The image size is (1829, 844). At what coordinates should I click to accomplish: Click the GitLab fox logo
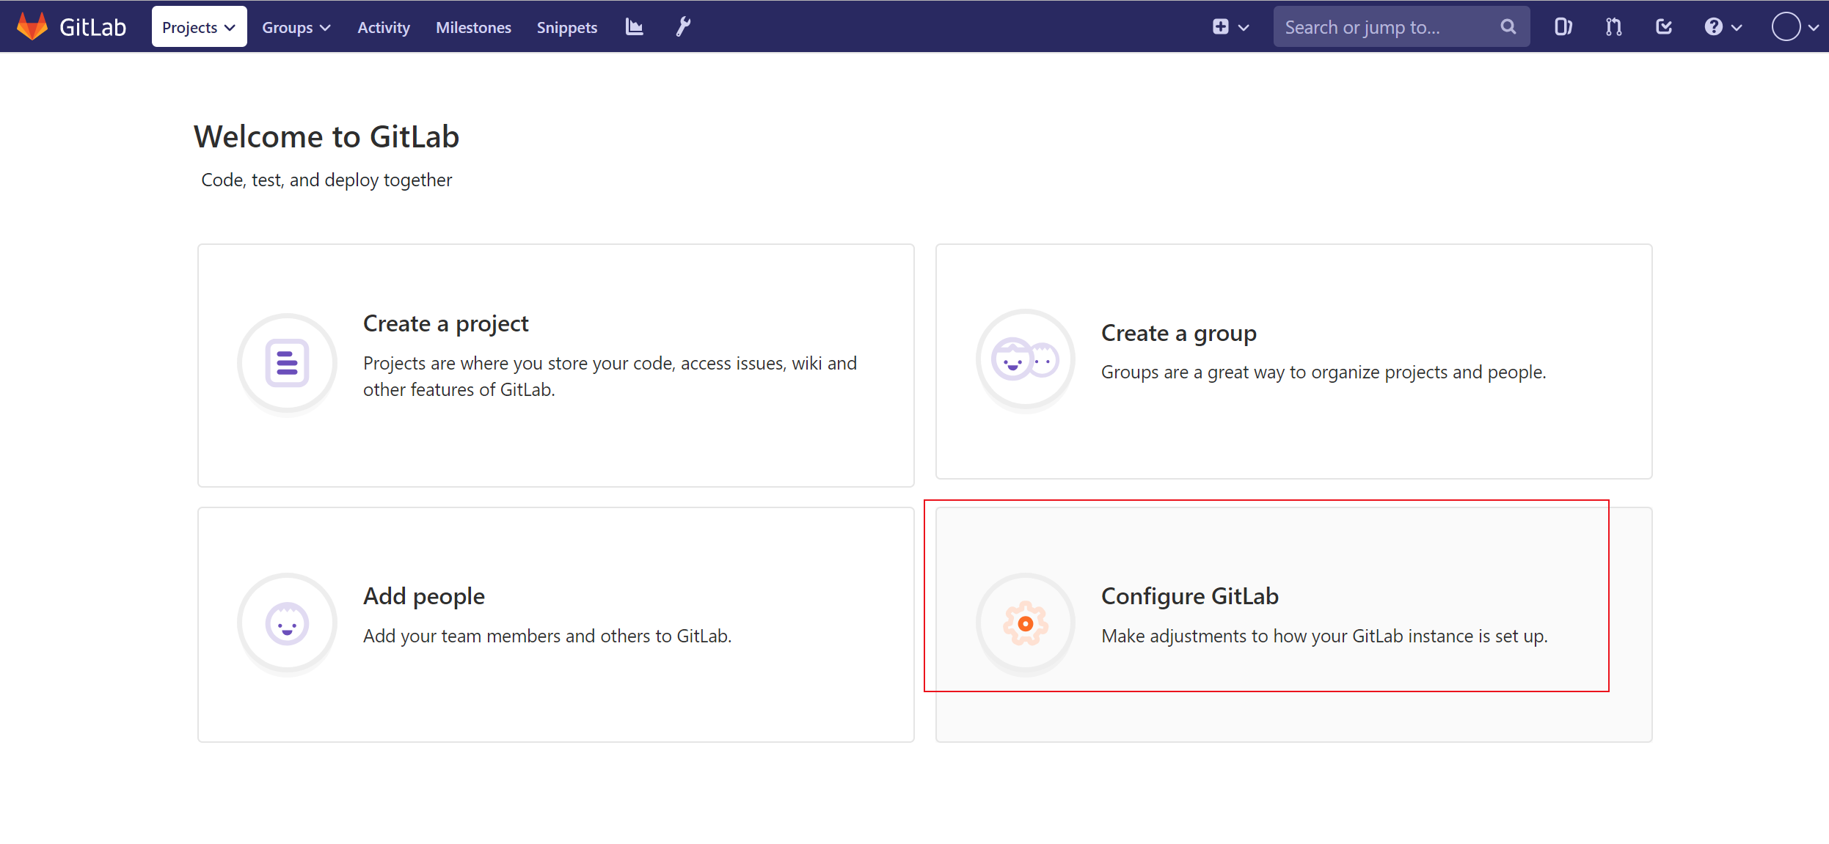[x=32, y=26]
